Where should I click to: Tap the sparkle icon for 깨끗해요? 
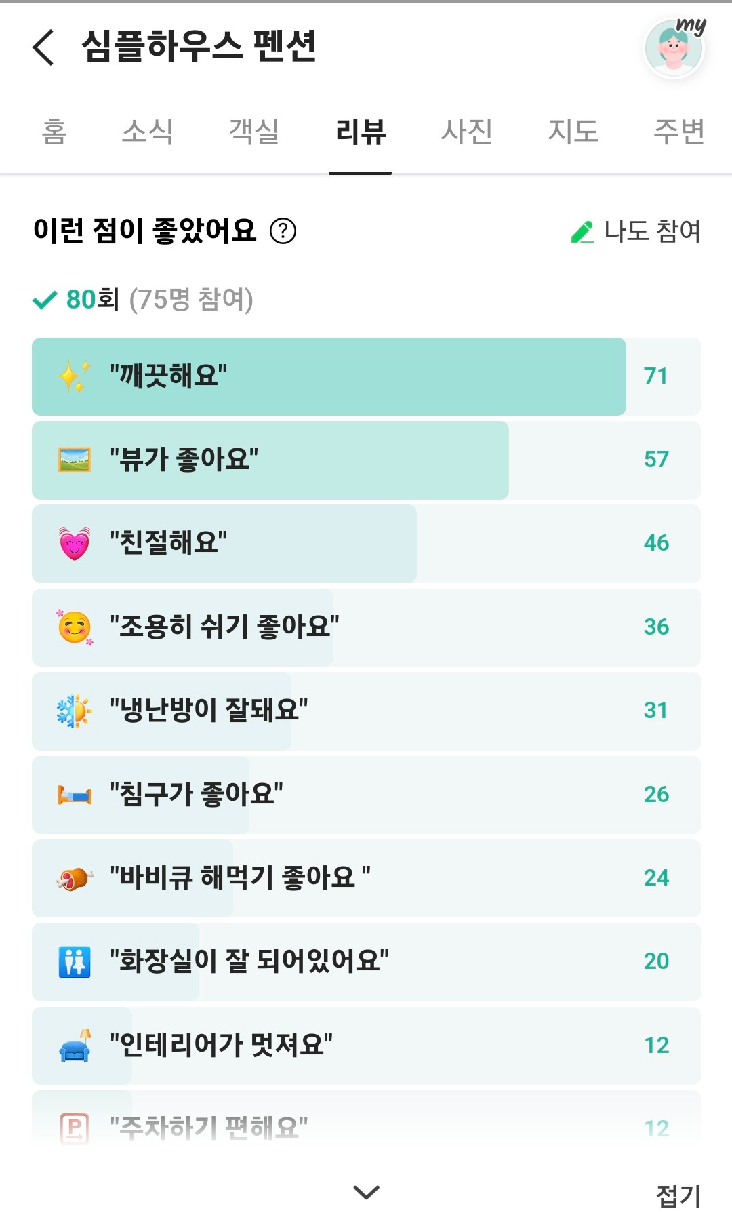75,376
